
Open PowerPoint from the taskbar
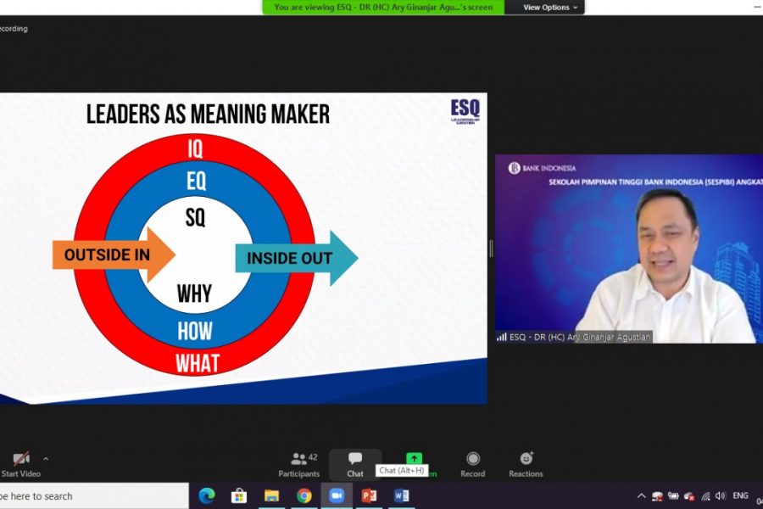pos(369,495)
